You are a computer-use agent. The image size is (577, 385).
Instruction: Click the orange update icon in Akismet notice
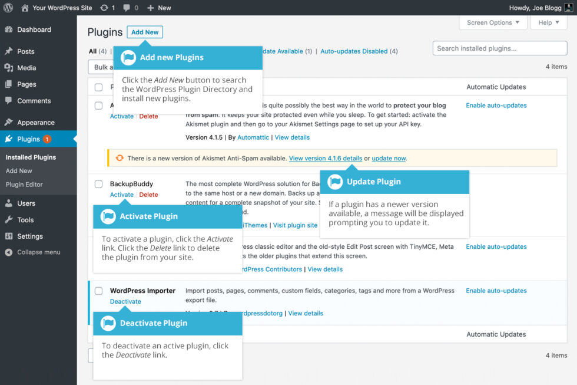pyautogui.click(x=120, y=158)
